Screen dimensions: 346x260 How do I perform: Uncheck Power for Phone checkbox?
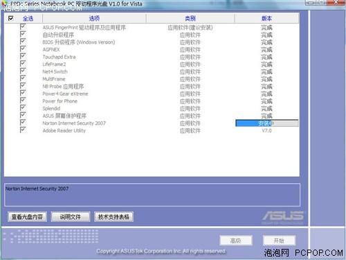coord(23,101)
